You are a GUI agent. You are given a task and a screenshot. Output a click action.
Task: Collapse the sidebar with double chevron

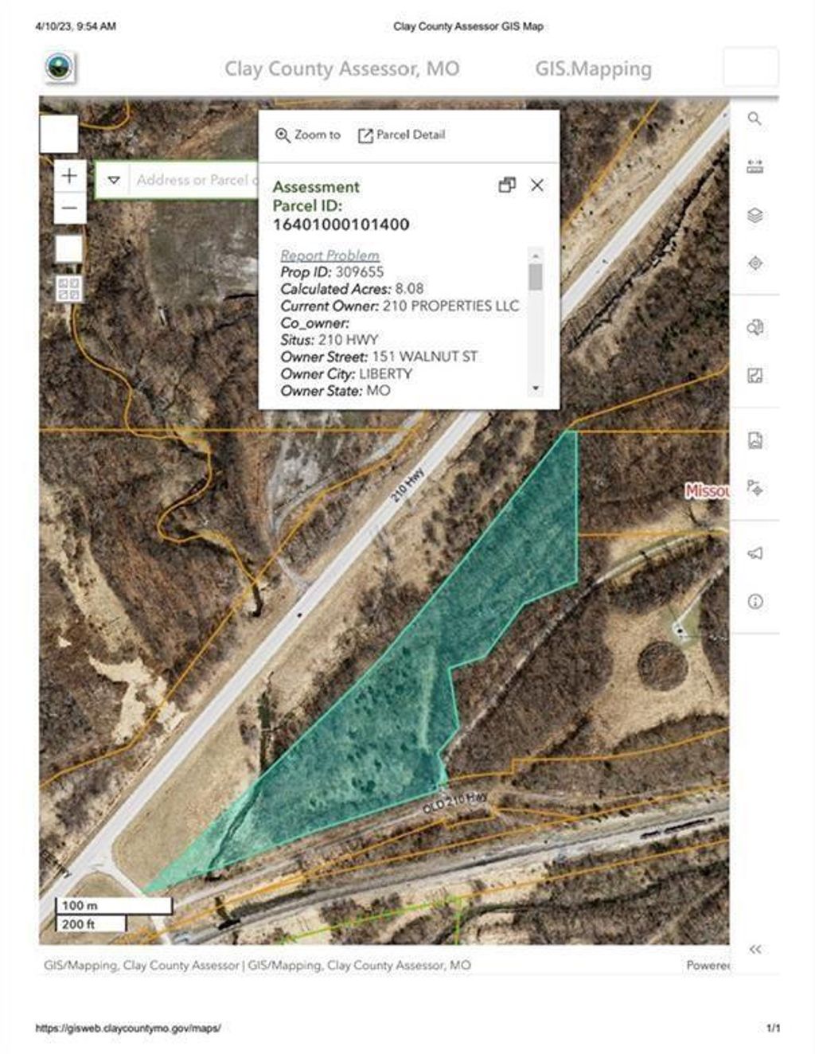[755, 949]
